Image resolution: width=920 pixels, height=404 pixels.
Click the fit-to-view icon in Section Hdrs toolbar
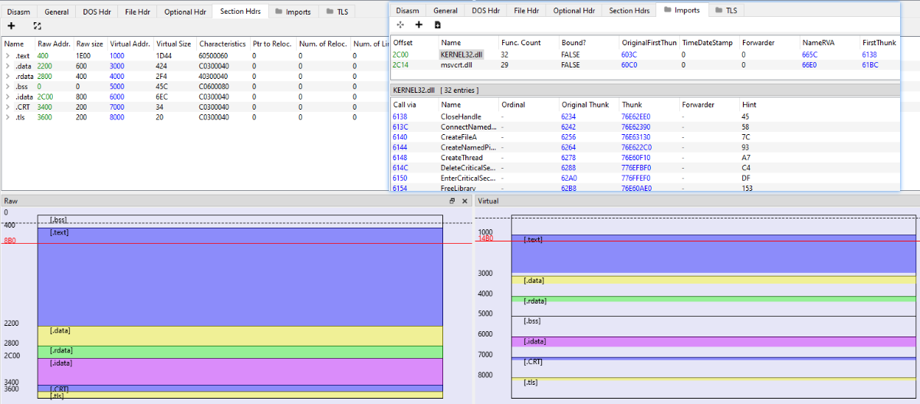(37, 26)
